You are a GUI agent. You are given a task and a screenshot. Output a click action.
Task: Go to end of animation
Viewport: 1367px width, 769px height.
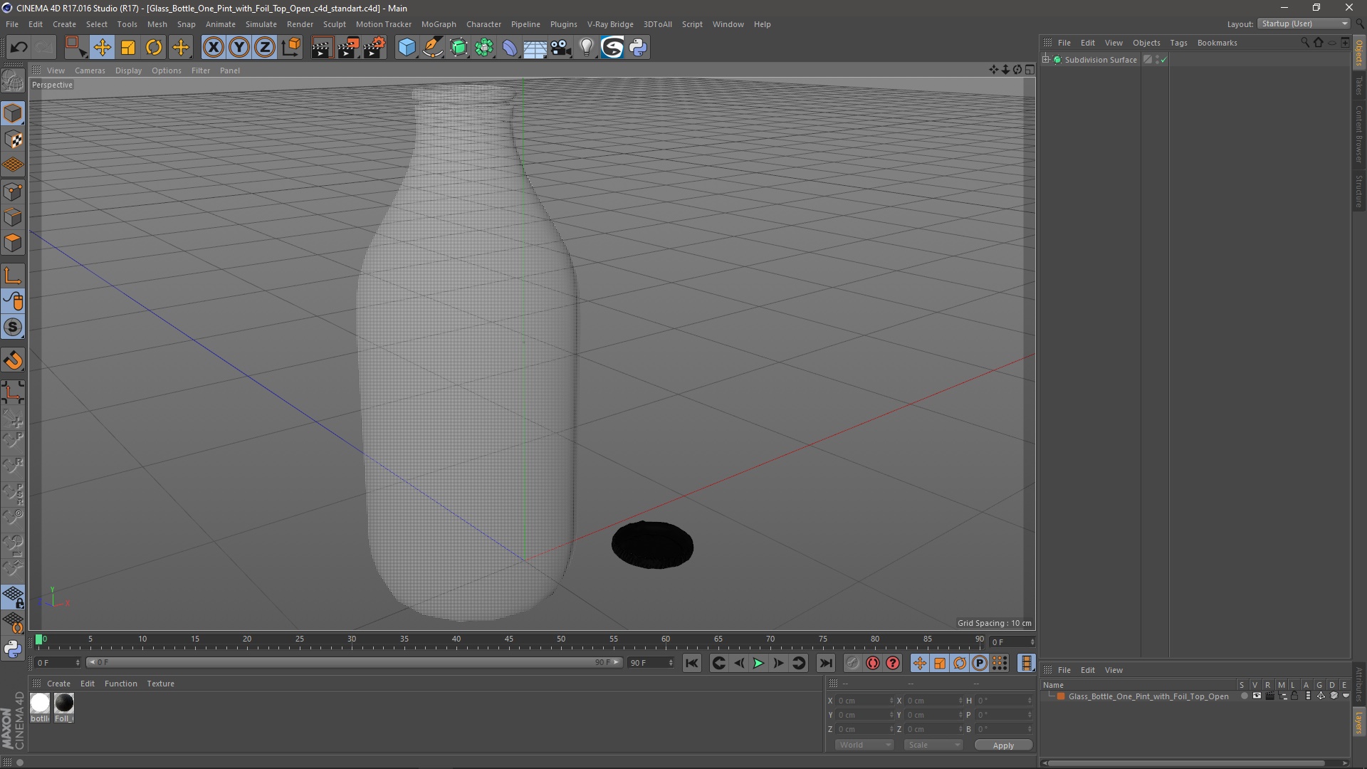coord(825,664)
